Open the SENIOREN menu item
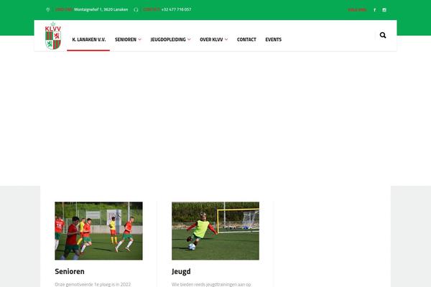The width and height of the screenshot is (431, 287). tap(126, 39)
